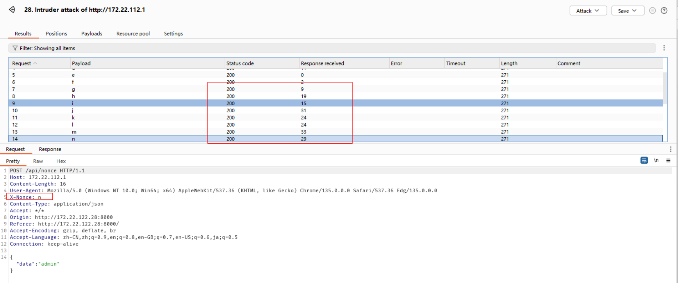Open the Payloads tab
Screen dimensions: 678x283
(92, 33)
